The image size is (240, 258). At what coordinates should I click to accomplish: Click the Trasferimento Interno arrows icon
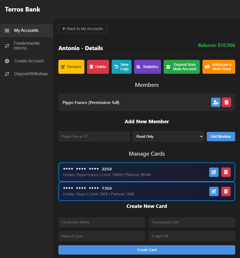(x=7, y=46)
